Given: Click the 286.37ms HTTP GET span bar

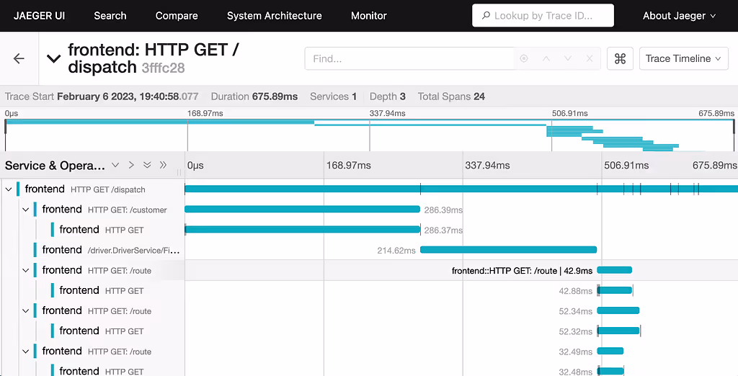Looking at the screenshot, I should (303, 230).
